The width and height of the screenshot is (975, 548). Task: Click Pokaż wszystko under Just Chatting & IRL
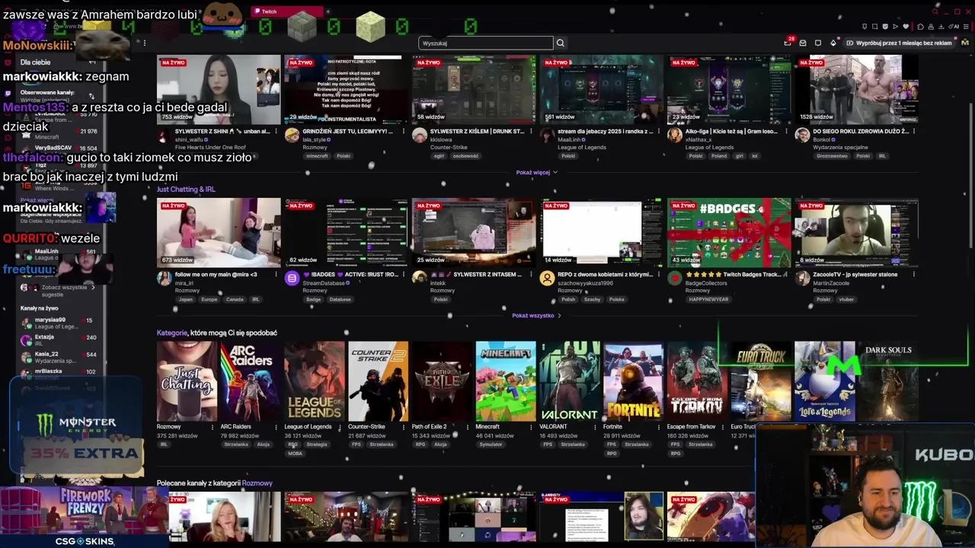(536, 315)
